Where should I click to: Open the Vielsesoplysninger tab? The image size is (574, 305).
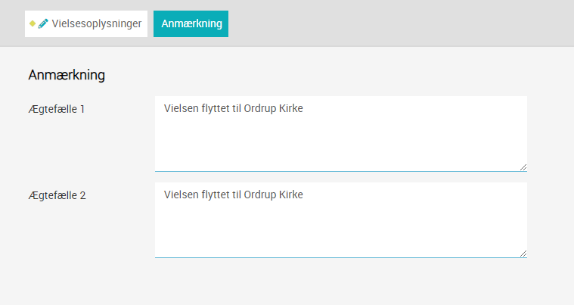[86, 23]
